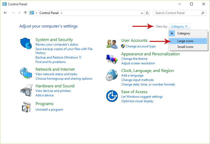
Task: Click the Hardware and Sound printer icon
Action: (26, 90)
